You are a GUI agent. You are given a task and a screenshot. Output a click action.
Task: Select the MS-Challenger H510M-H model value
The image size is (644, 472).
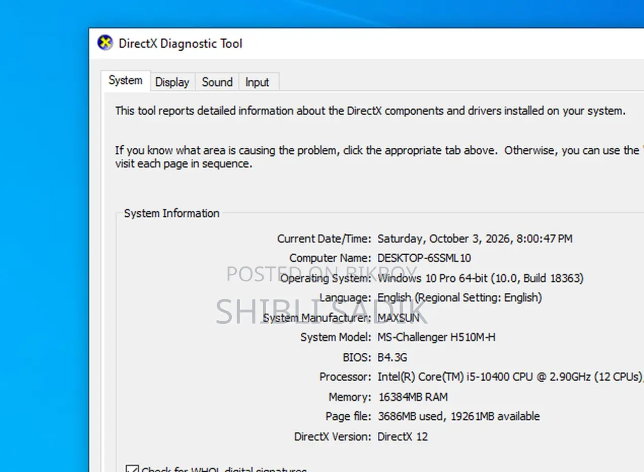(x=437, y=338)
